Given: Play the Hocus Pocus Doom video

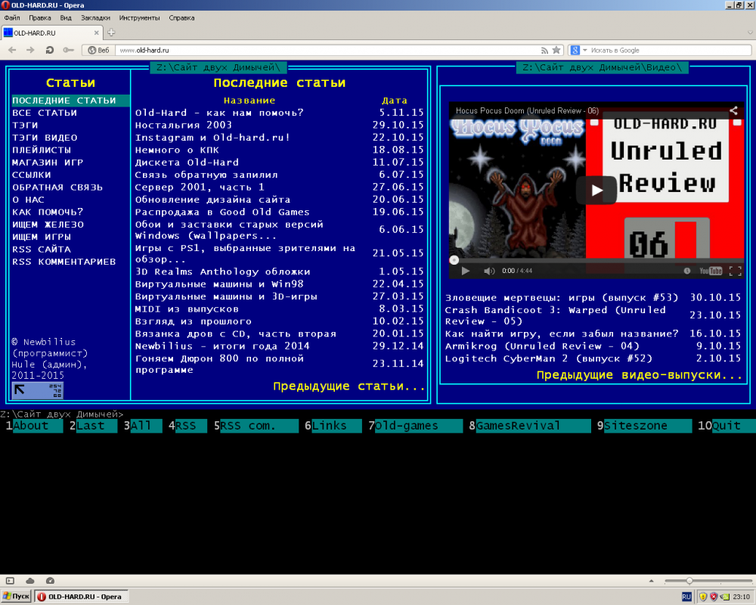Looking at the screenshot, I should point(596,191).
